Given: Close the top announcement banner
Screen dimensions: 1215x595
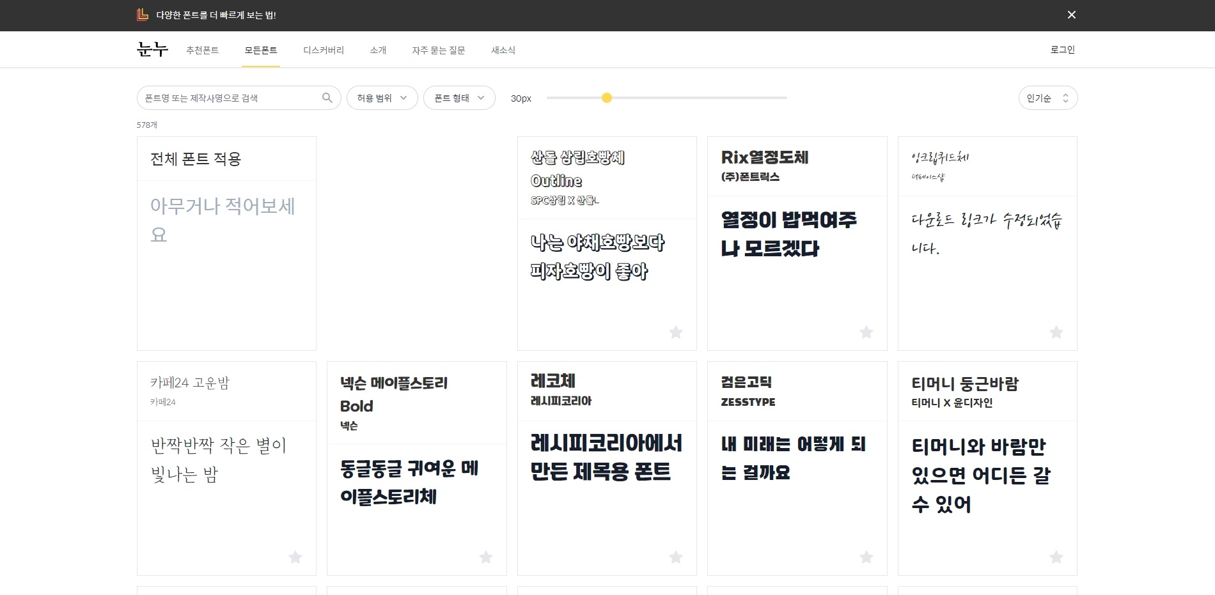Looking at the screenshot, I should pos(1072,15).
